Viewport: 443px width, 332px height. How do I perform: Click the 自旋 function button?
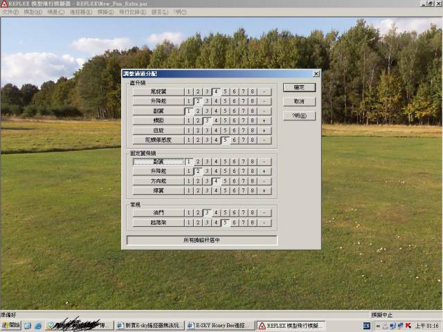point(159,131)
